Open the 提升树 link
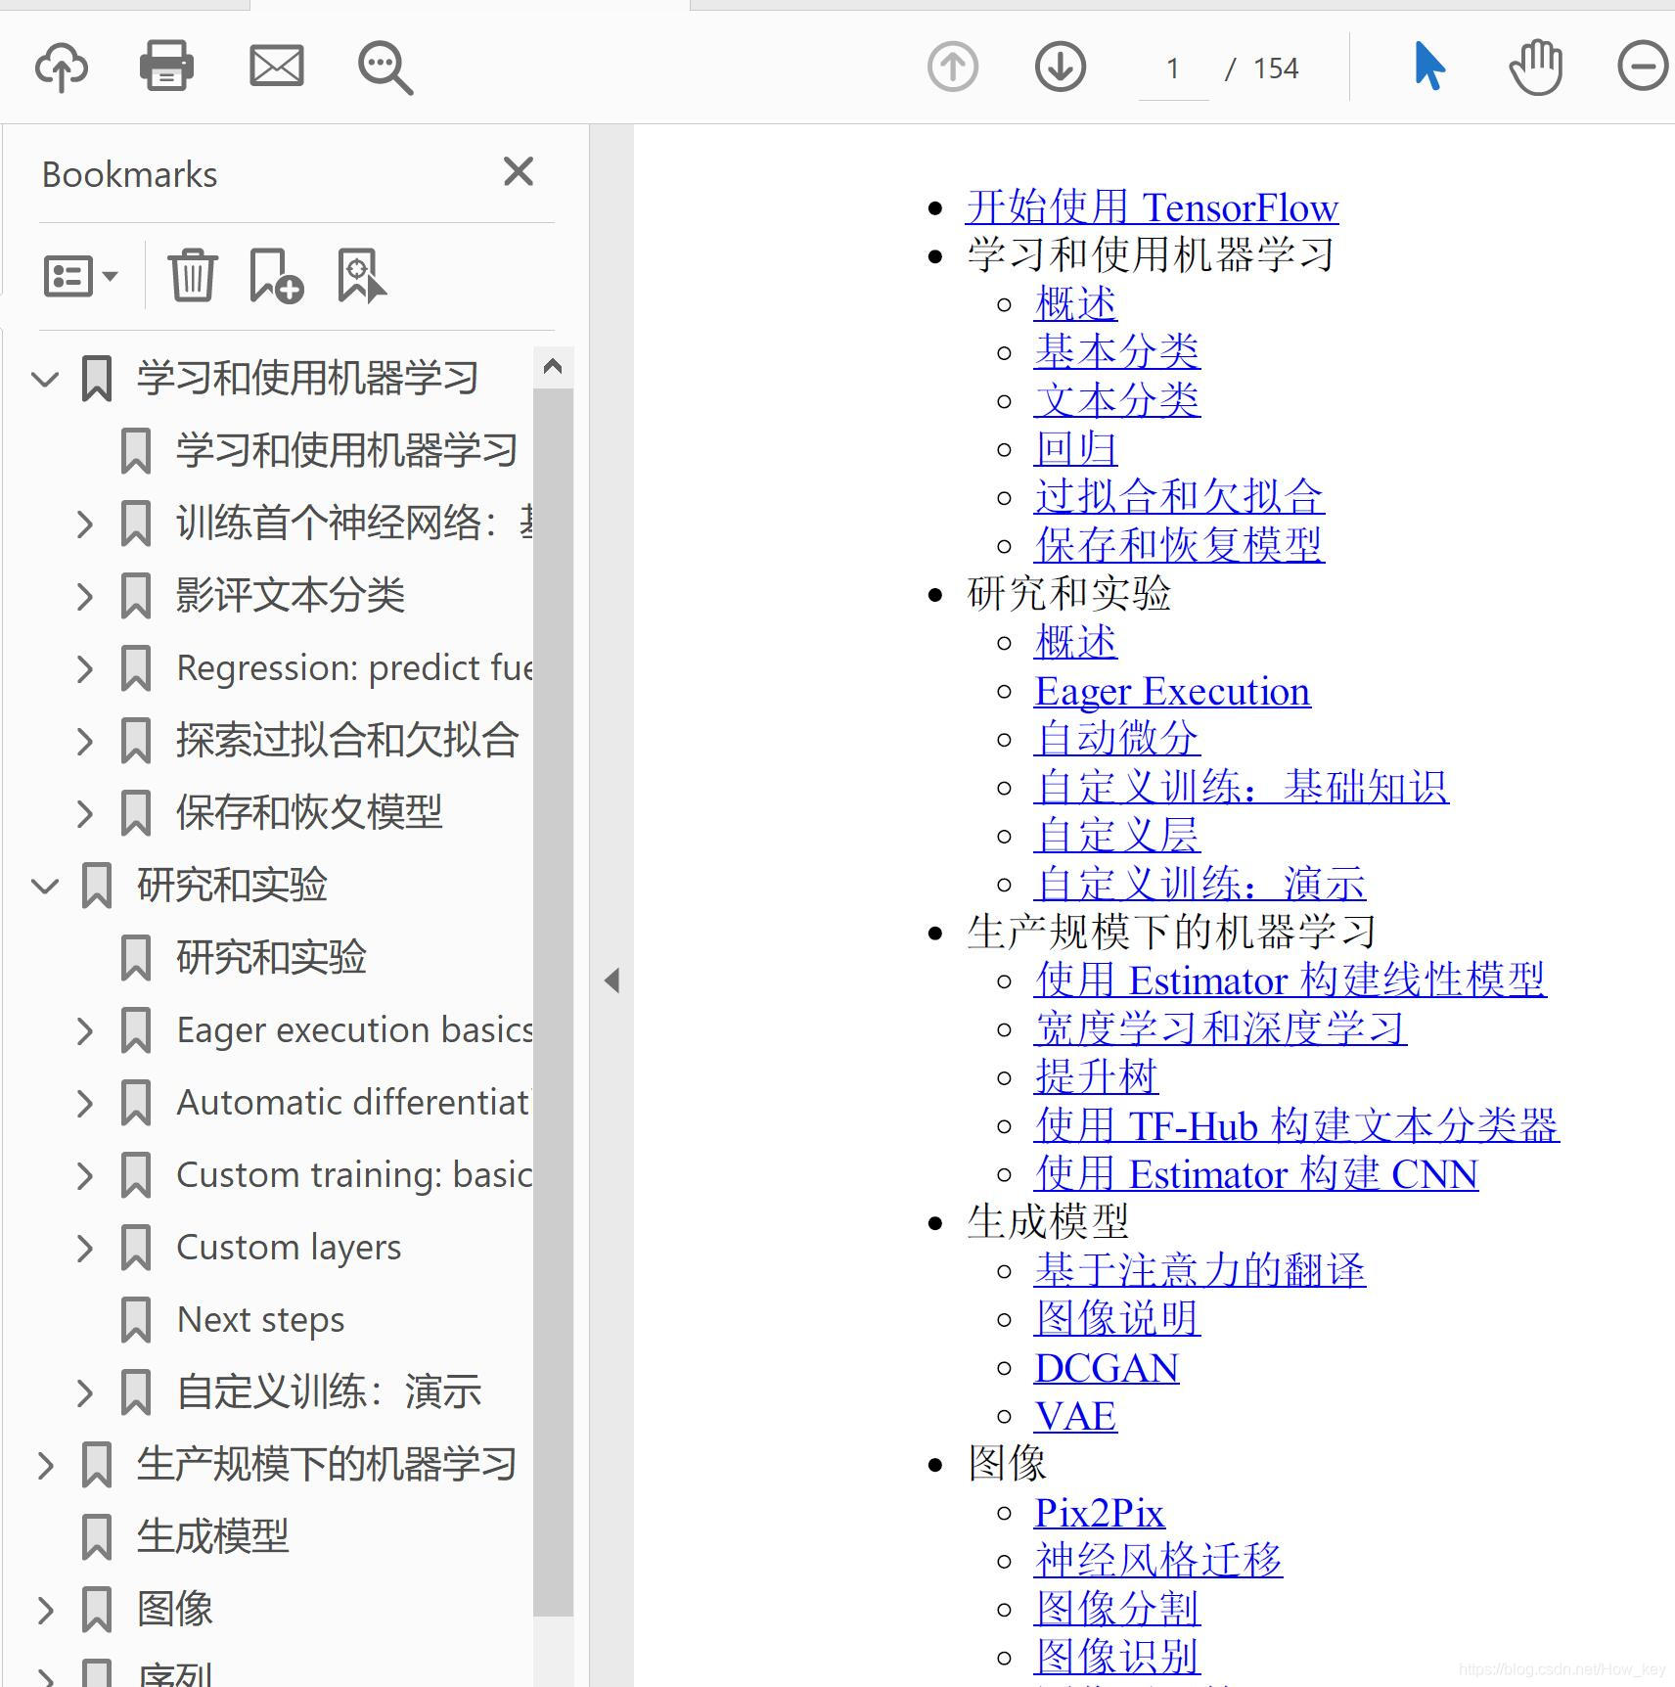Screen dimensions: 1675x1687 1096,1077
